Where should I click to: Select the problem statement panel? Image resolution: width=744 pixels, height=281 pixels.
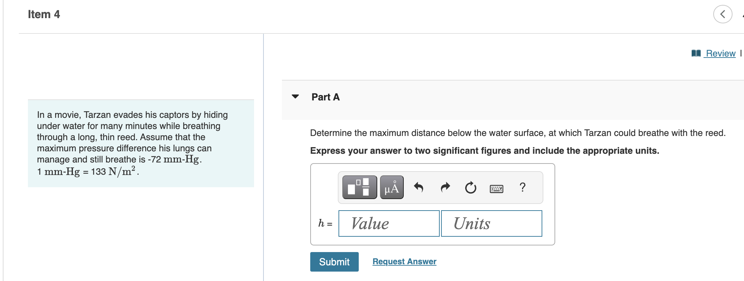[x=140, y=143]
